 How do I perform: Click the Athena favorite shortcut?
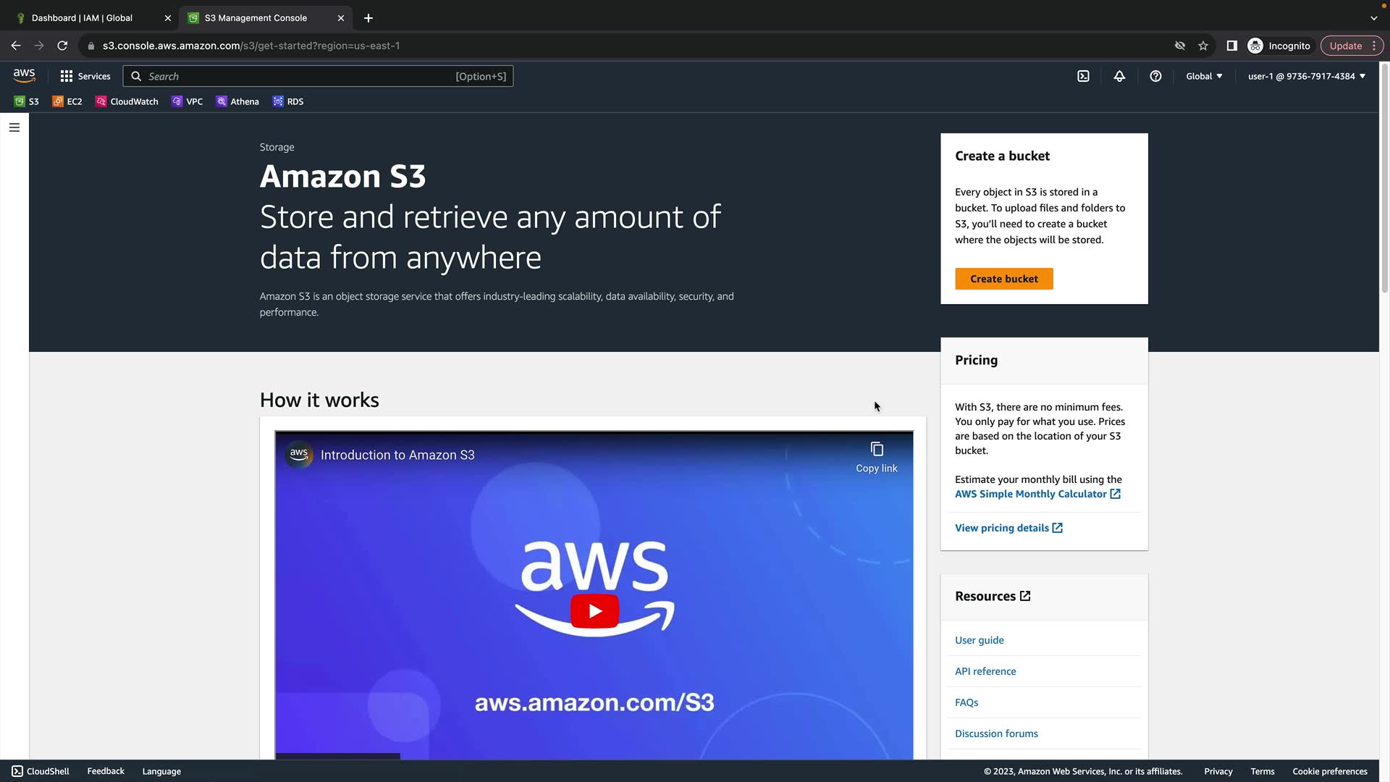pos(237,101)
